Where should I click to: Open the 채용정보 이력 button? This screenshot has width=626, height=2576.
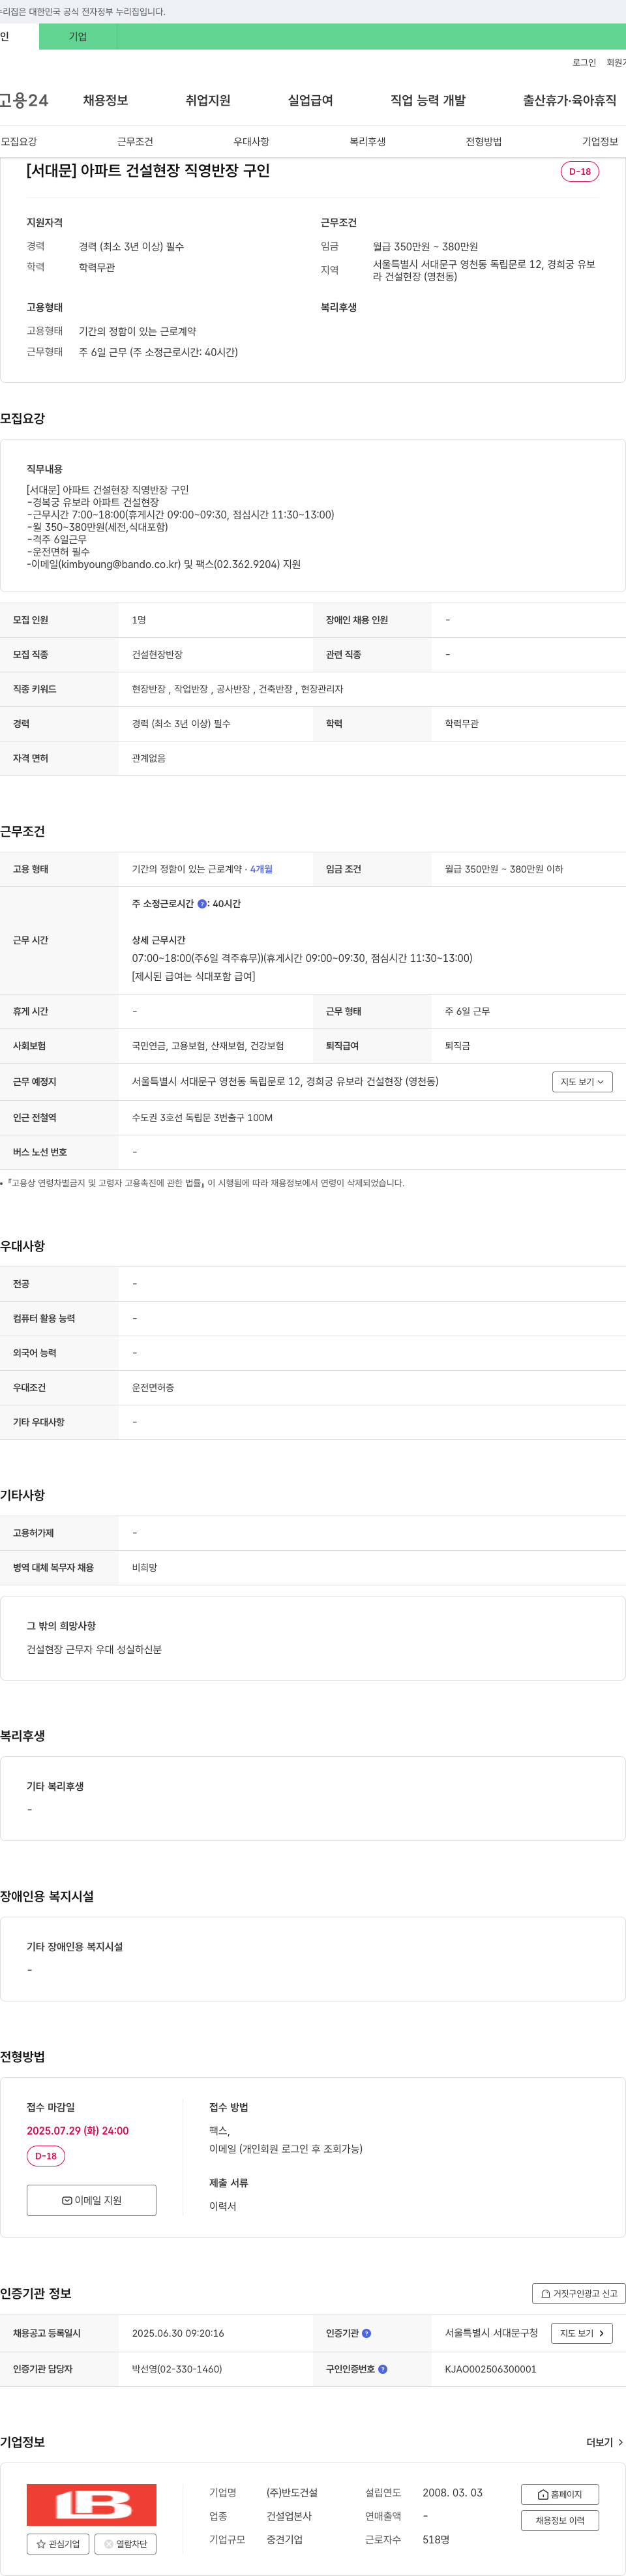tap(560, 2520)
